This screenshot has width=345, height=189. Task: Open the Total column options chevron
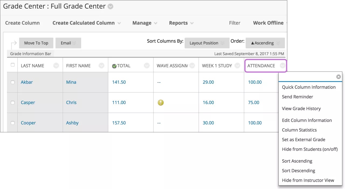point(147,65)
